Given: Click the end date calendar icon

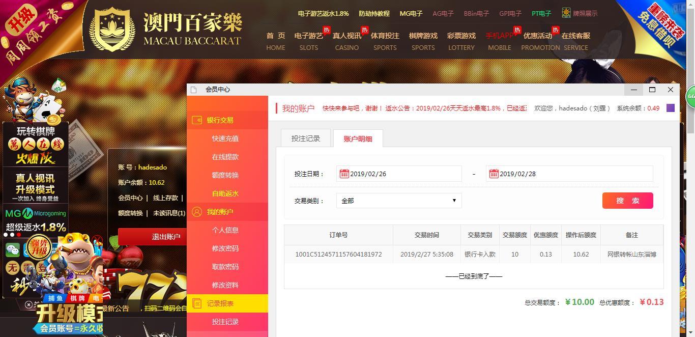Looking at the screenshot, I should click(x=494, y=174).
